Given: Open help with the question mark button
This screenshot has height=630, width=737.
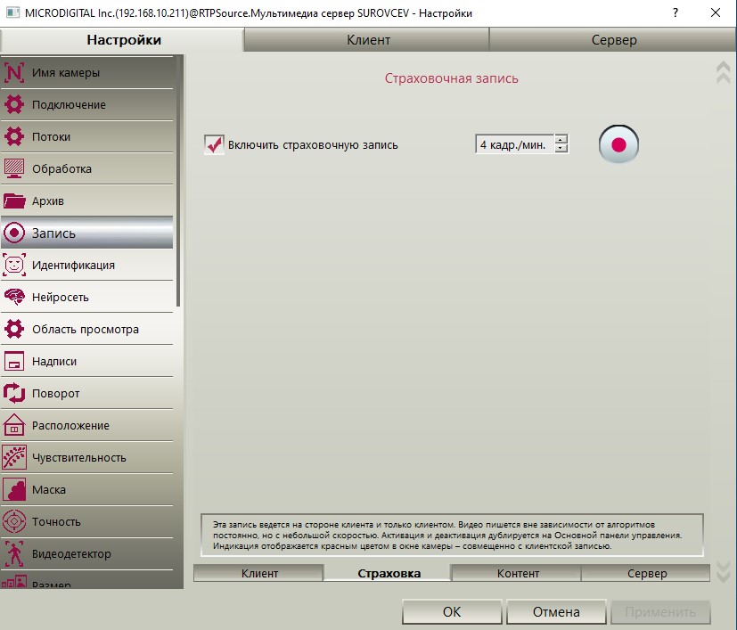Looking at the screenshot, I should (676, 12).
